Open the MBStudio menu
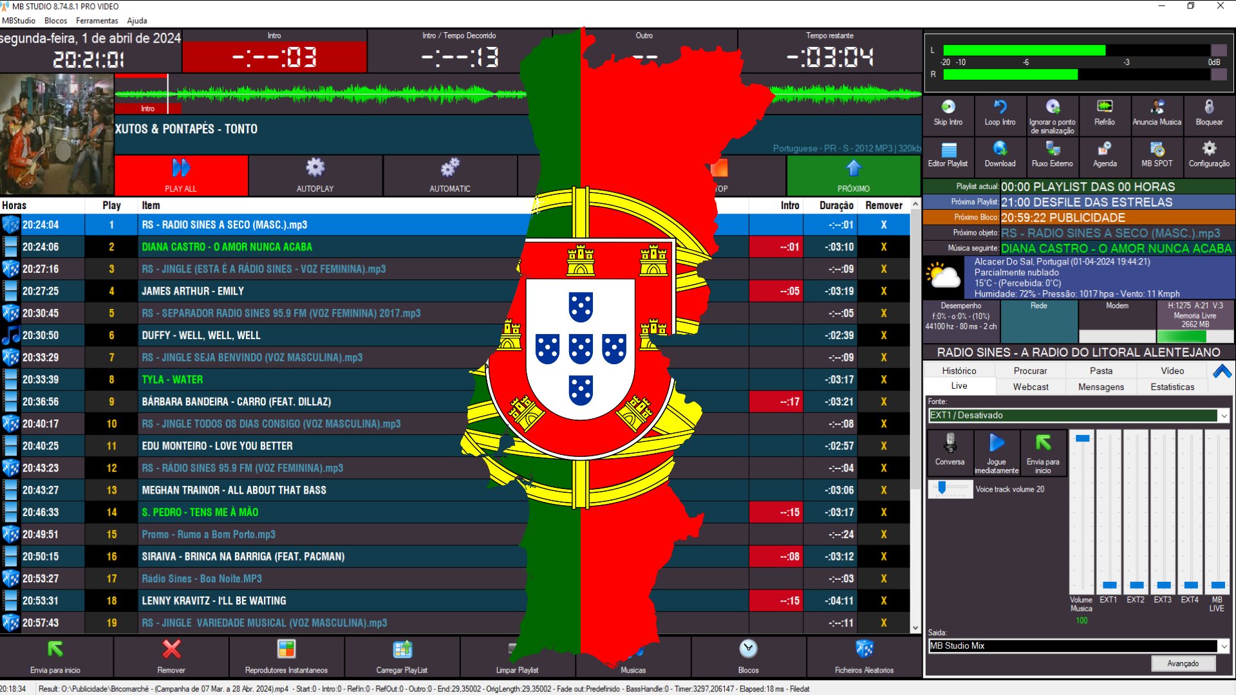Image resolution: width=1236 pixels, height=695 pixels. coord(19,21)
